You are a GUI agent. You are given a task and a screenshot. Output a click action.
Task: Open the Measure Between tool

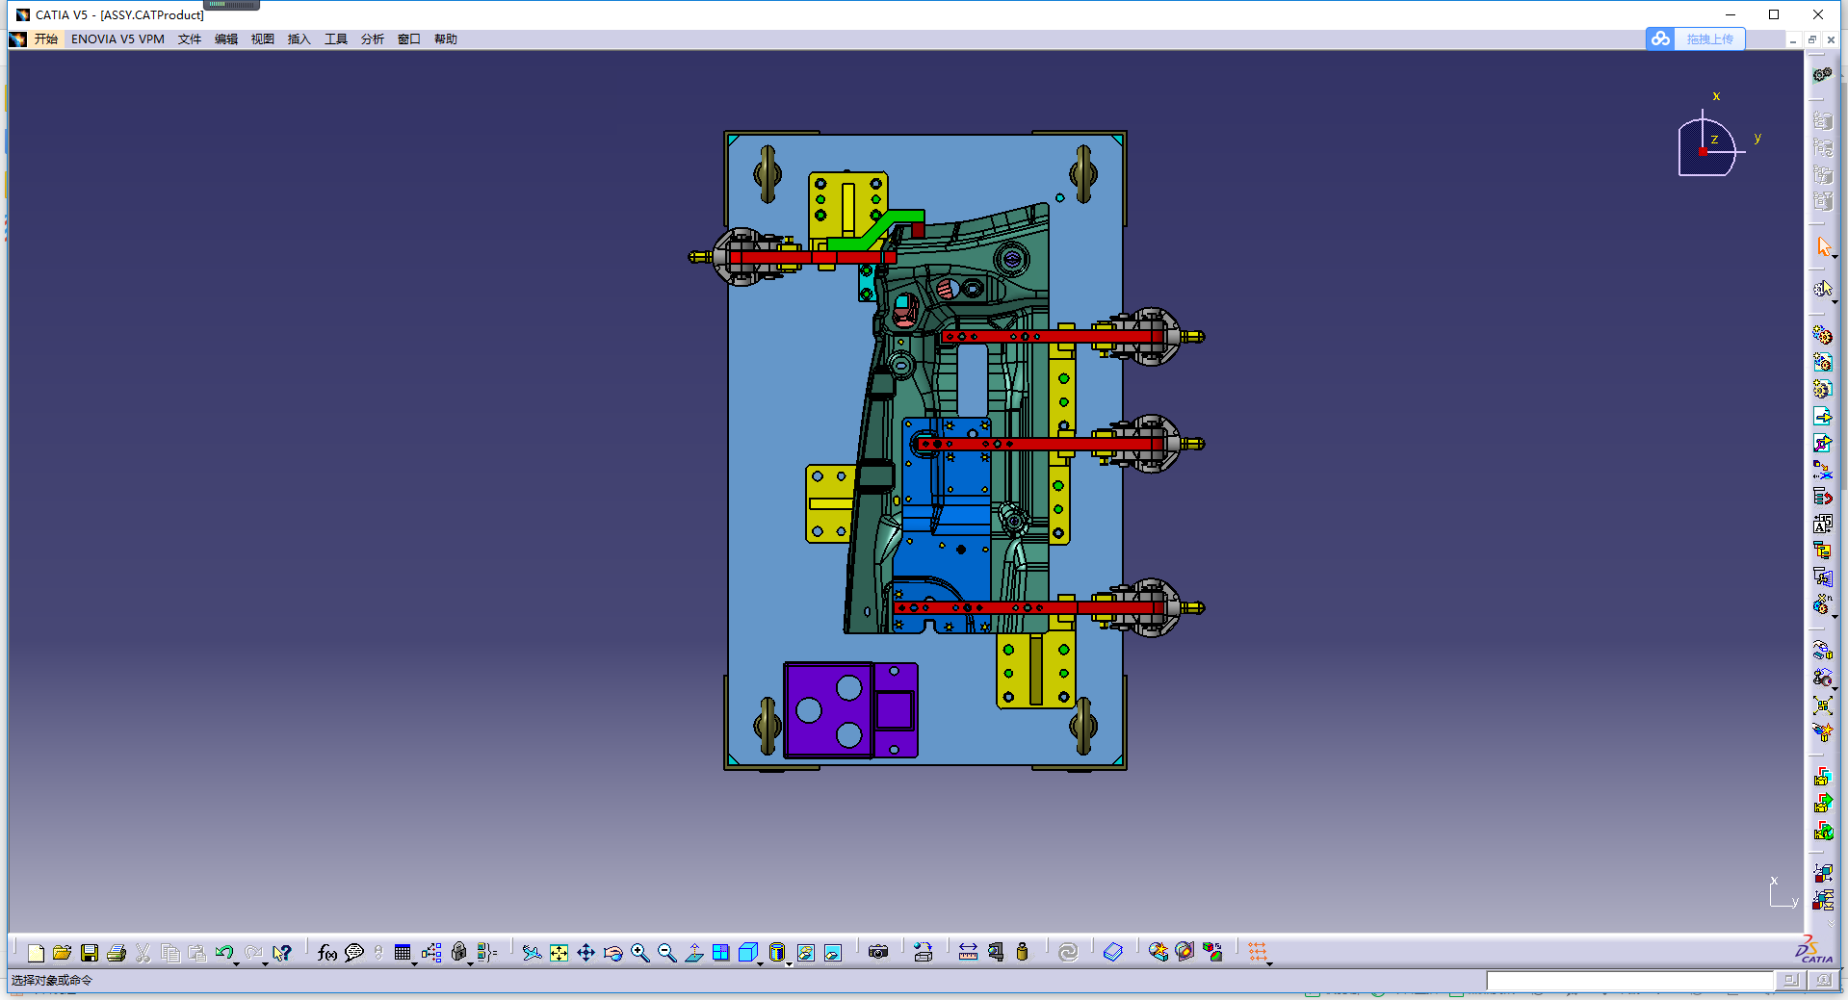tap(968, 953)
